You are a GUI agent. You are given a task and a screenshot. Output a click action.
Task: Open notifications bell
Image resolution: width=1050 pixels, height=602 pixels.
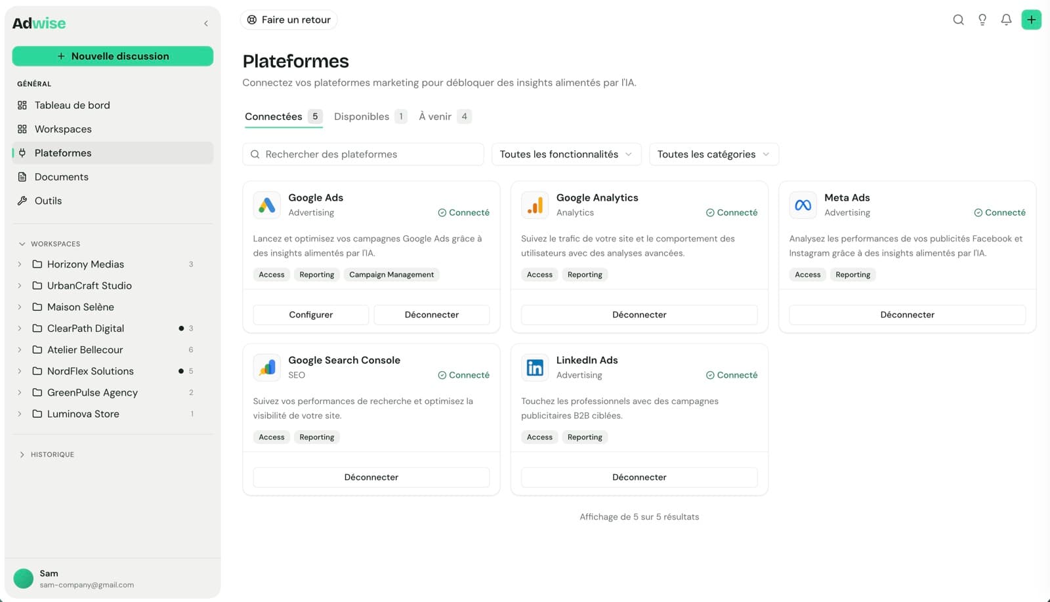coord(1006,20)
